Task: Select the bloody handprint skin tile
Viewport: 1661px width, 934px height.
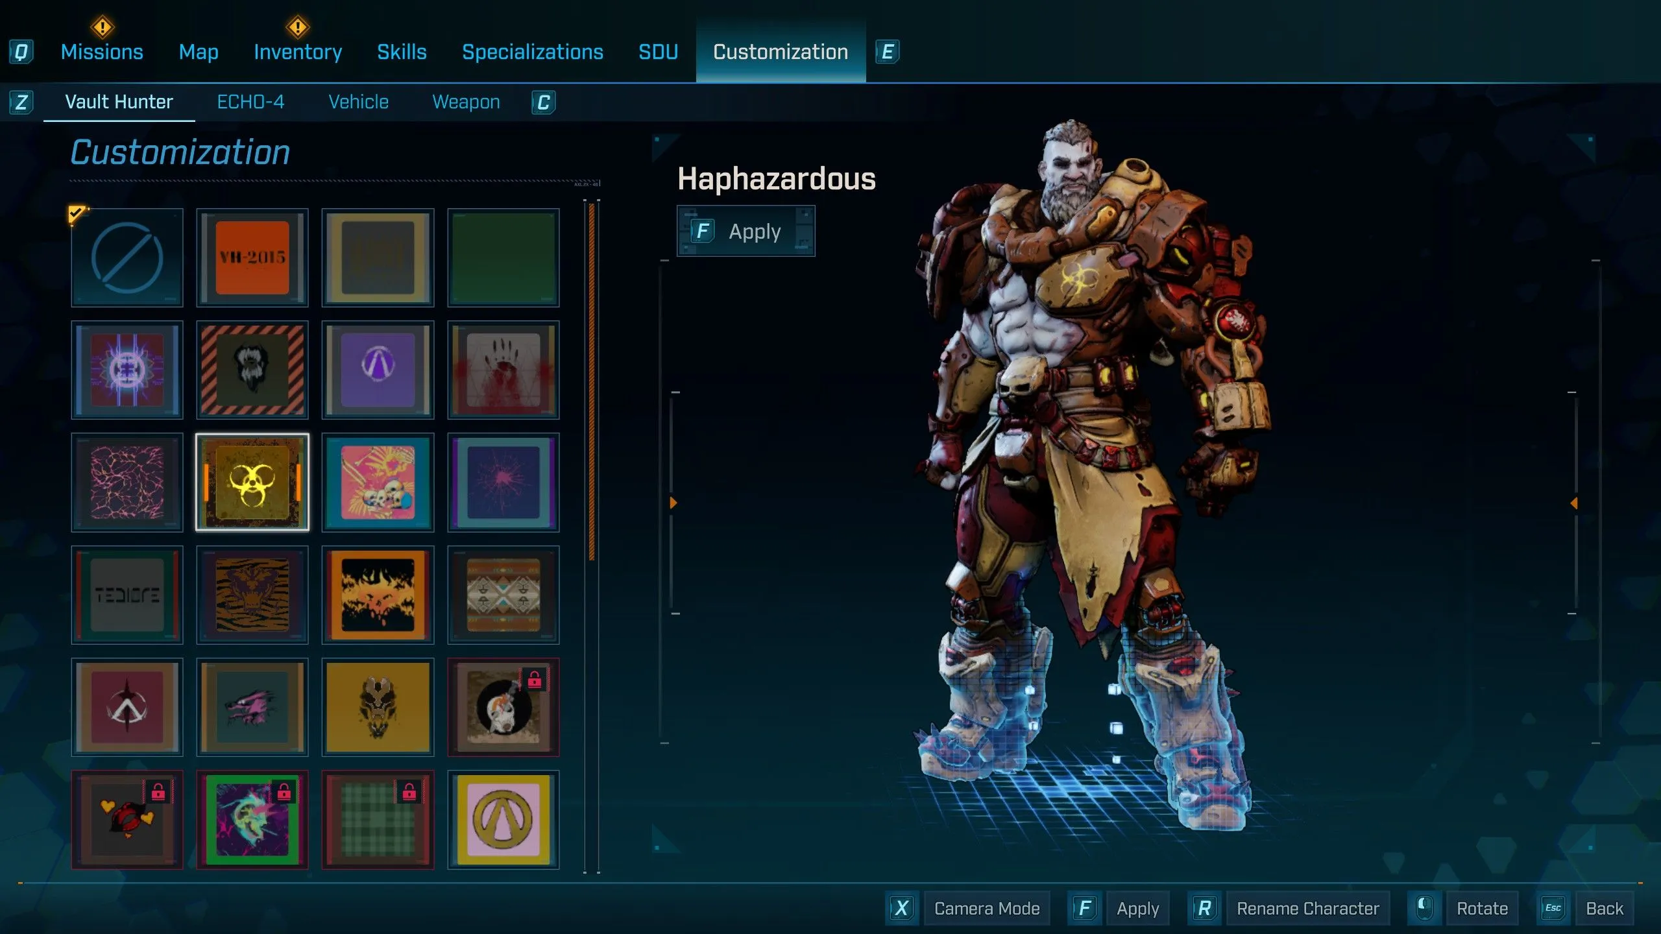Action: tap(503, 370)
